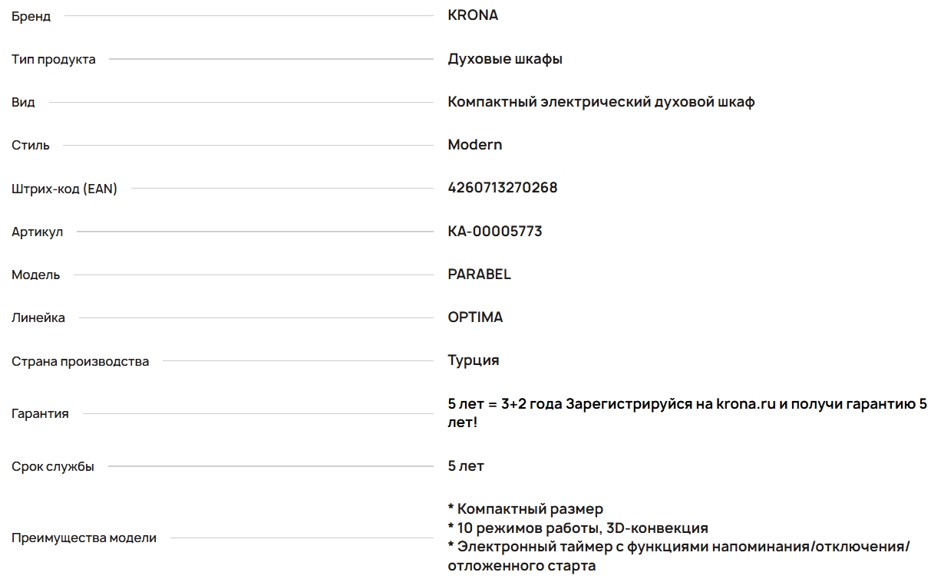Click the KRONA brand value
The image size is (931, 582).
[473, 15]
